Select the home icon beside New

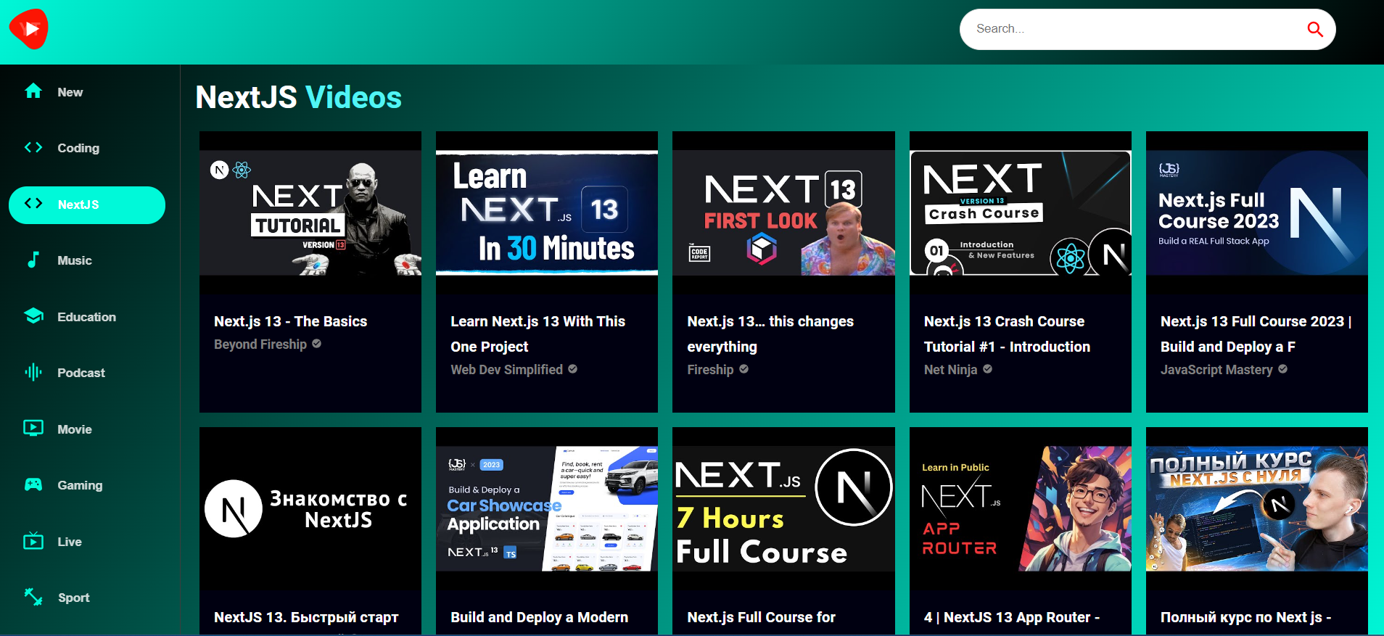click(33, 91)
